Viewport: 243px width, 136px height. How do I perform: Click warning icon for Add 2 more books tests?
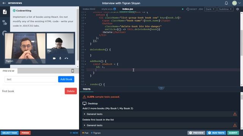pyautogui.click(x=235, y=114)
